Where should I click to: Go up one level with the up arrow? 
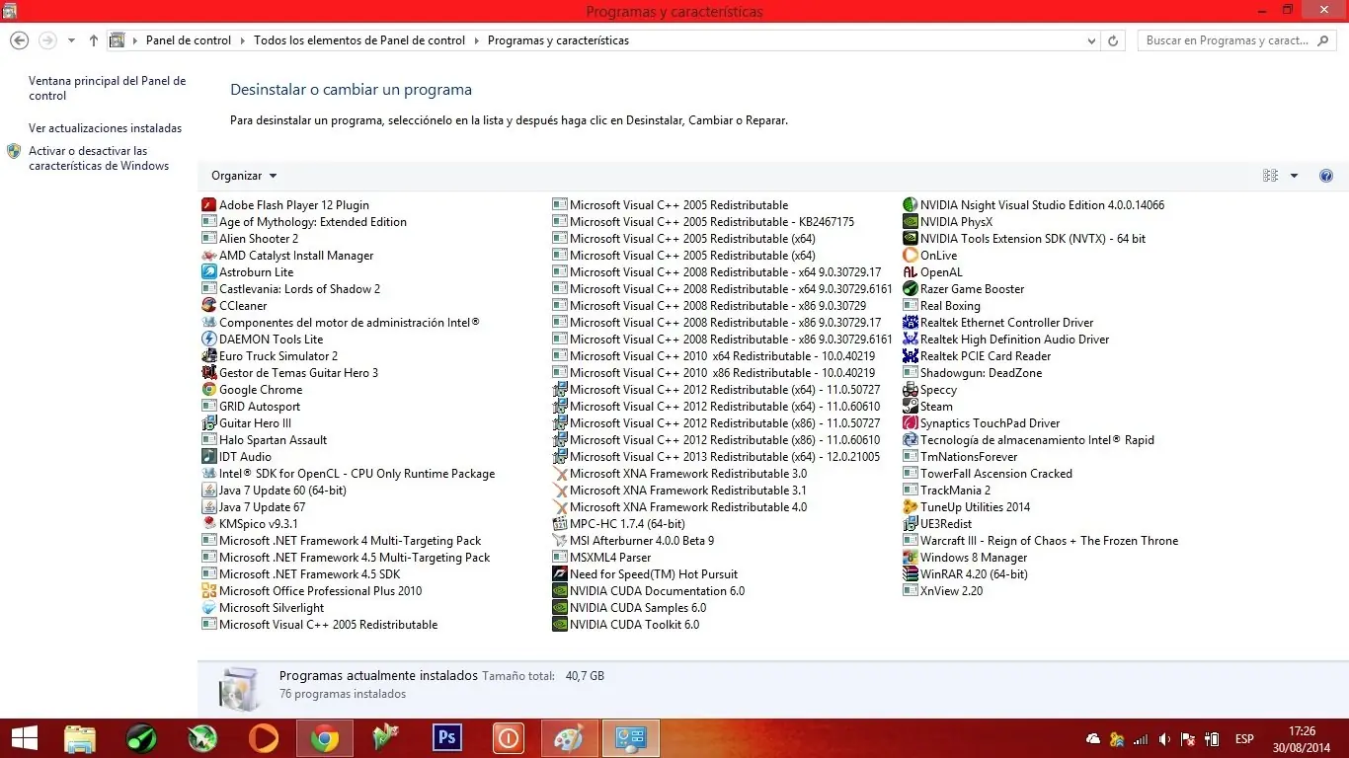pos(94,40)
